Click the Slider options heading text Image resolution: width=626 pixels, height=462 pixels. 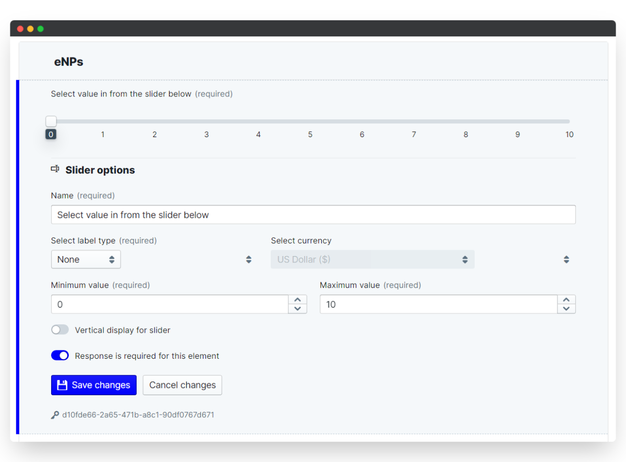(100, 170)
